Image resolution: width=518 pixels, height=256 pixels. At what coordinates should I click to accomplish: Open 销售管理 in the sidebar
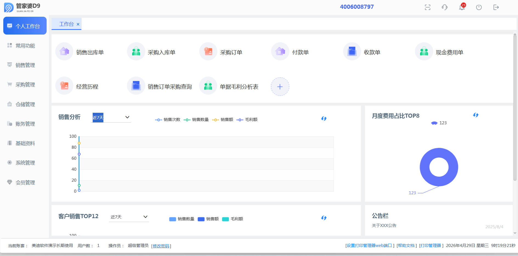tap(25, 65)
